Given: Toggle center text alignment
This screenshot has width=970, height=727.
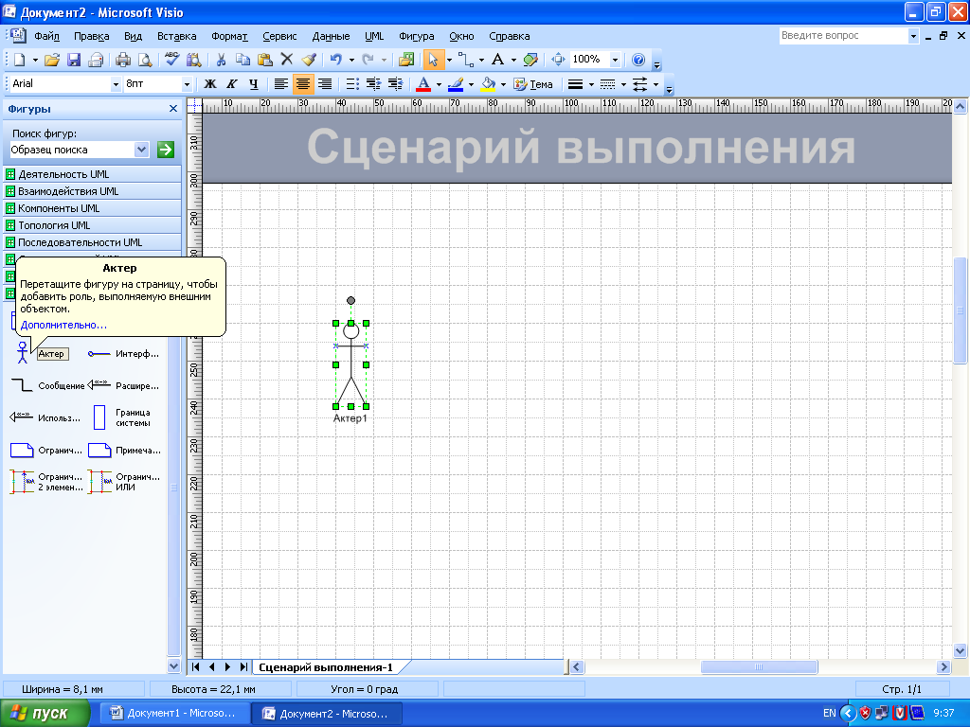Looking at the screenshot, I should click(x=302, y=84).
